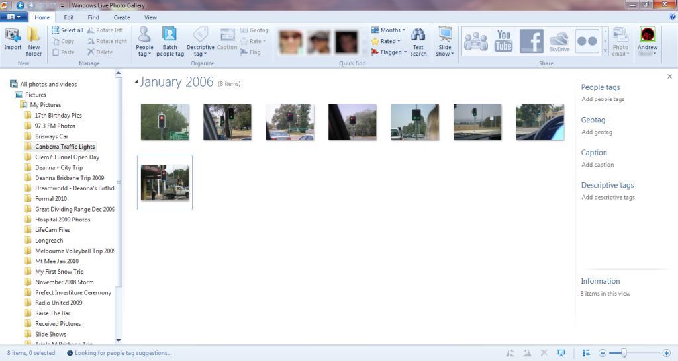Open the Rated filter dropdown

click(x=386, y=41)
